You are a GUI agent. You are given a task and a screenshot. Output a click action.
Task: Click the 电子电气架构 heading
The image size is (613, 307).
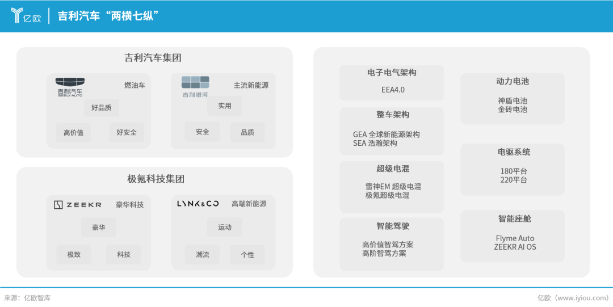coord(392,72)
